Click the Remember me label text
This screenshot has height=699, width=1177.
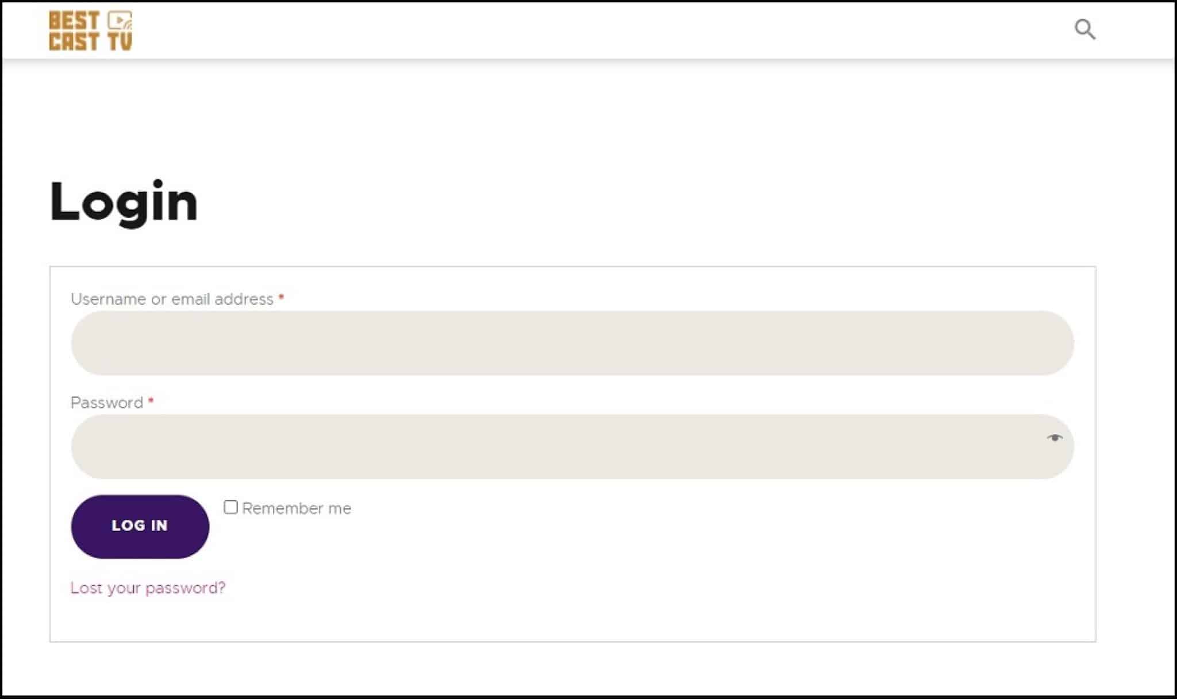297,508
